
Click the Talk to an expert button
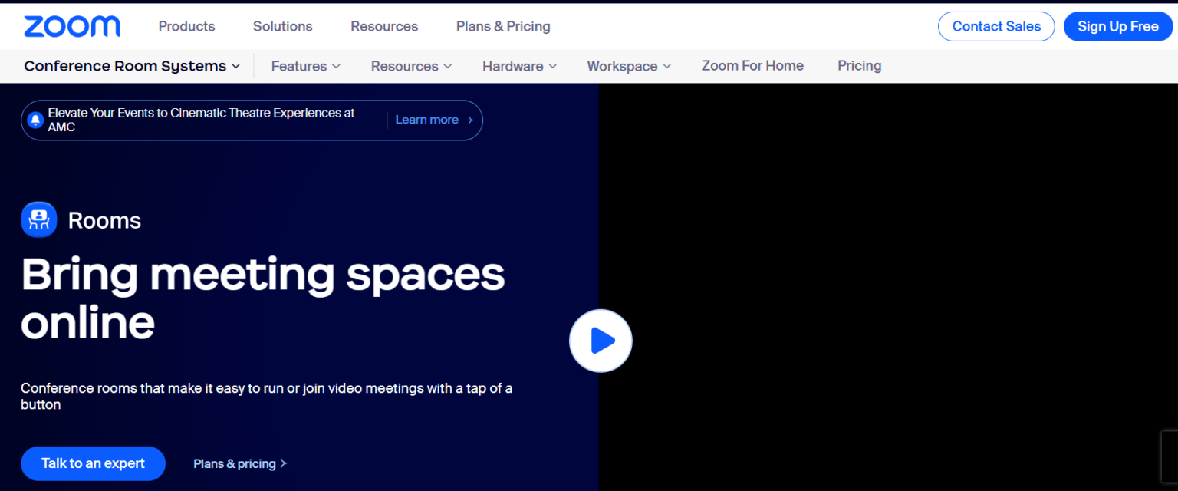point(93,463)
